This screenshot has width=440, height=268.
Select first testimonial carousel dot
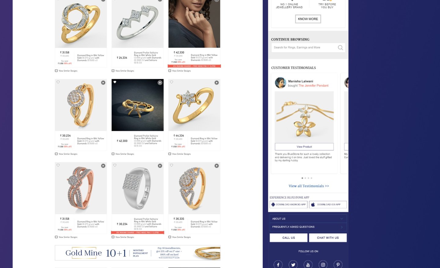click(x=302, y=178)
